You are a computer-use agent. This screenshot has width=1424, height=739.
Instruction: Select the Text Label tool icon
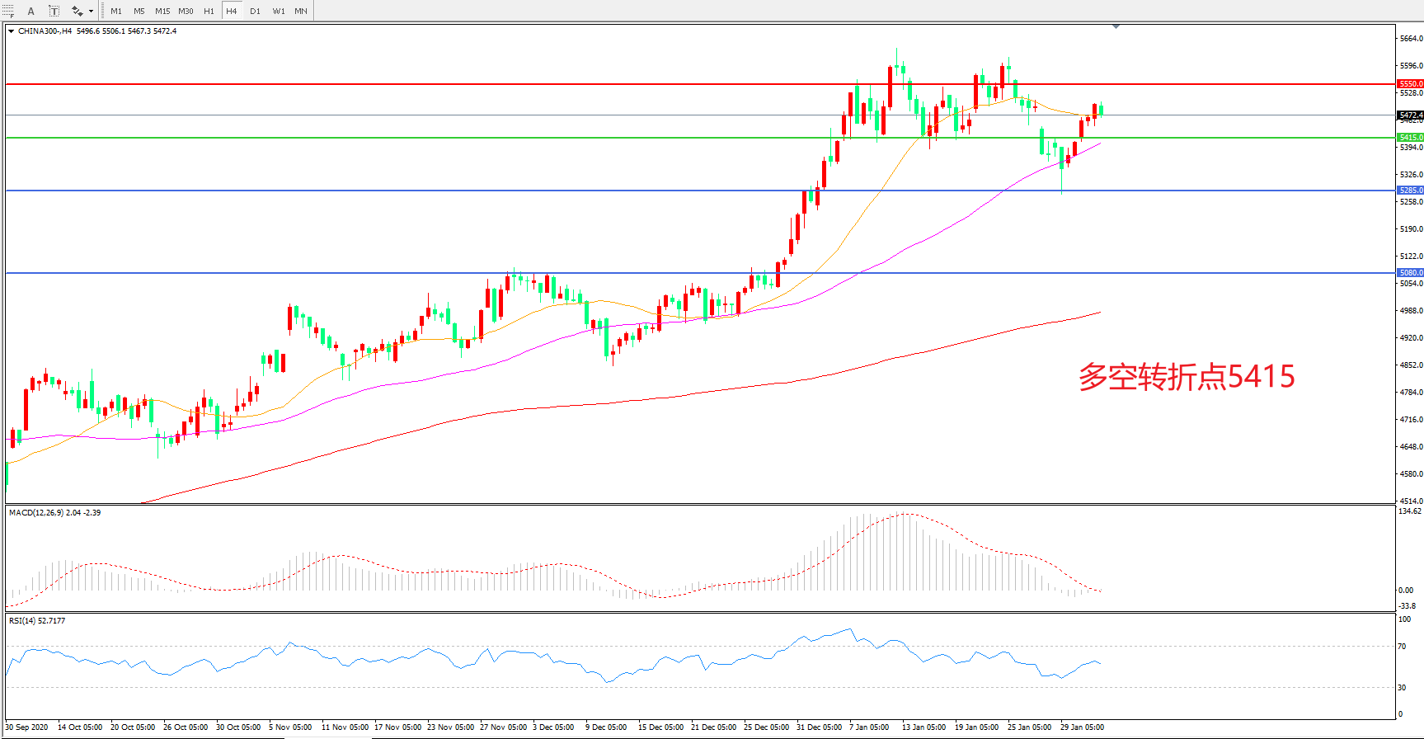[54, 11]
